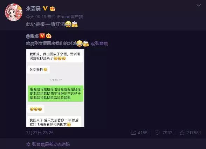Click iPhone客户端 source link
The width and height of the screenshot is (206, 149).
tap(70, 16)
